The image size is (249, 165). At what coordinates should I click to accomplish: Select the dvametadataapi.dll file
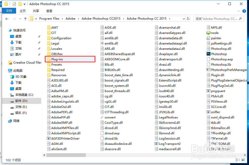(171, 43)
